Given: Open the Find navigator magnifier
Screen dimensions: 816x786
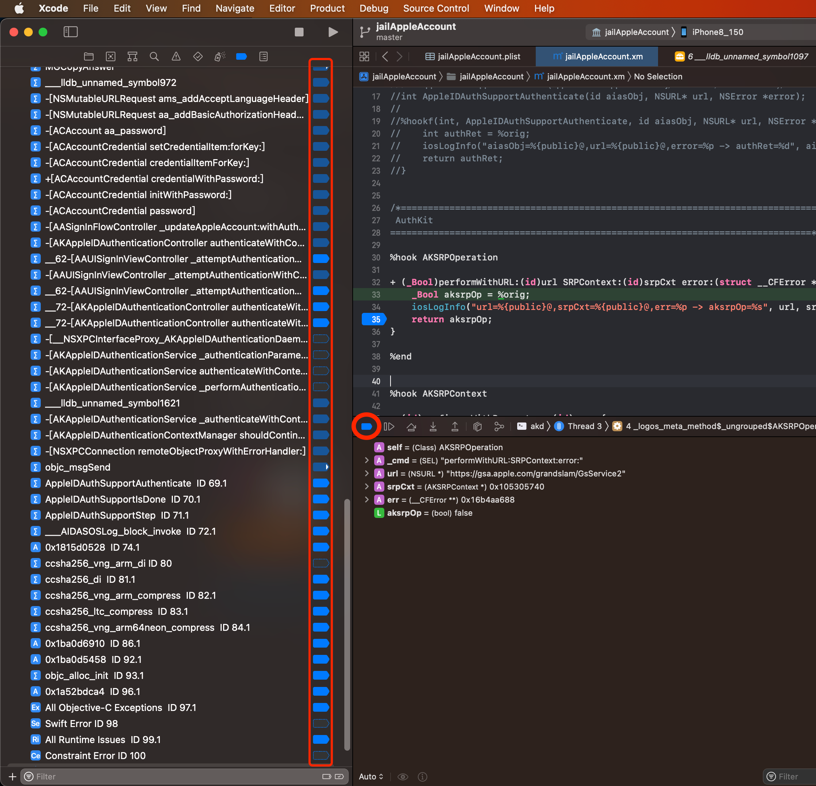Looking at the screenshot, I should click(154, 56).
